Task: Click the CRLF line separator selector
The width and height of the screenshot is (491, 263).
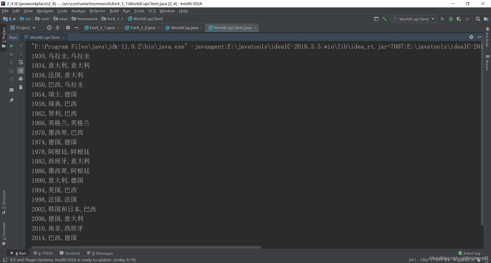Action: click(426, 260)
